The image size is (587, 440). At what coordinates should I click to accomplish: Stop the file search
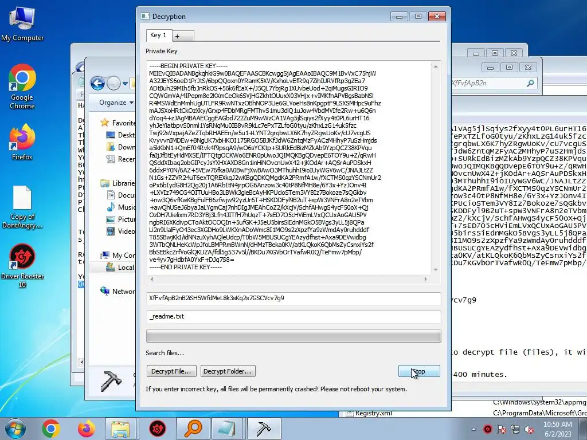(x=419, y=371)
